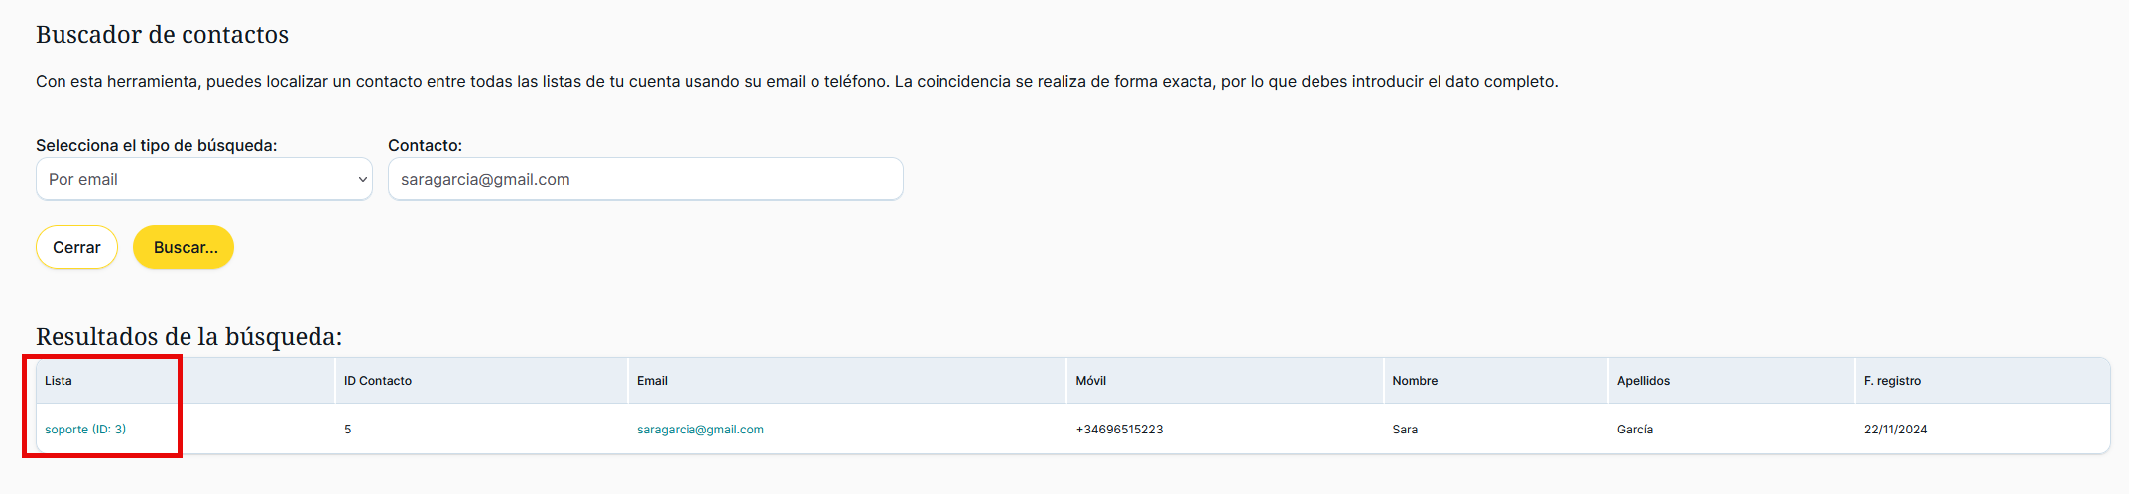This screenshot has width=2129, height=494.
Task: Click the ID Contacto column header
Action: [378, 381]
